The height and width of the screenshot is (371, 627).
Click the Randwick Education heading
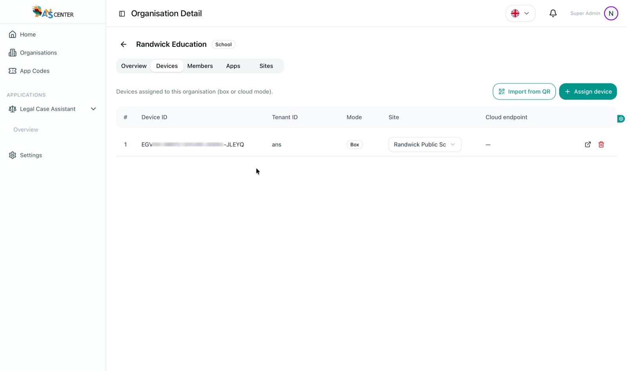click(x=171, y=45)
